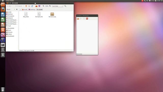
Task: Open the Back history dropdown arrow
Action: pos(13,6)
